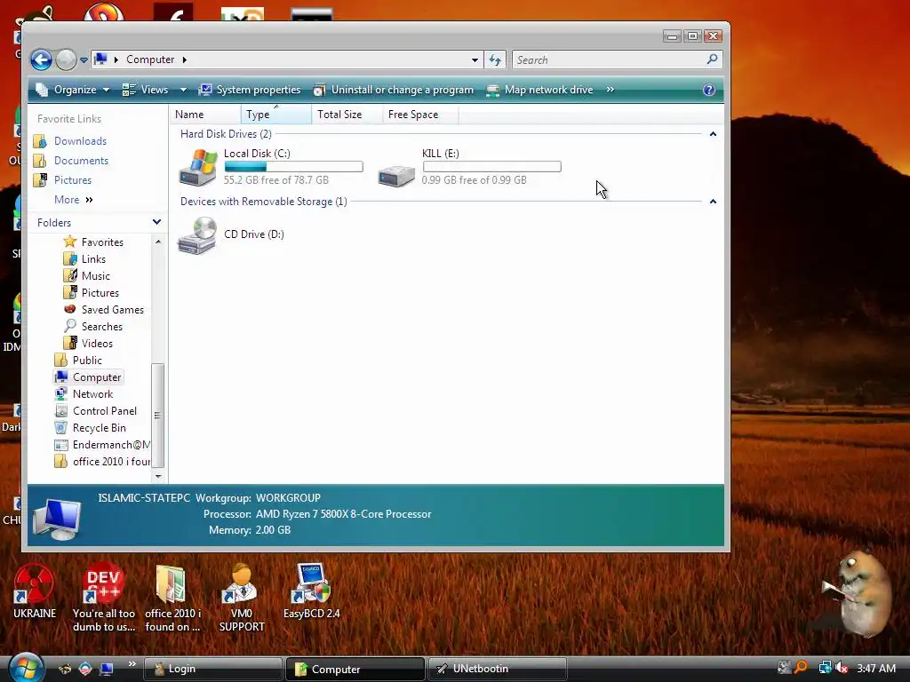Open the Windows Start orb
The height and width of the screenshot is (682, 910).
coord(26,668)
